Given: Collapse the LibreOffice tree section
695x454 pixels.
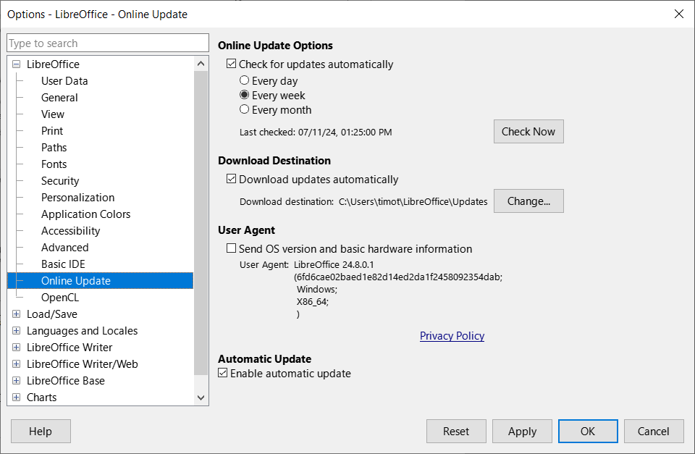Looking at the screenshot, I should [16, 64].
